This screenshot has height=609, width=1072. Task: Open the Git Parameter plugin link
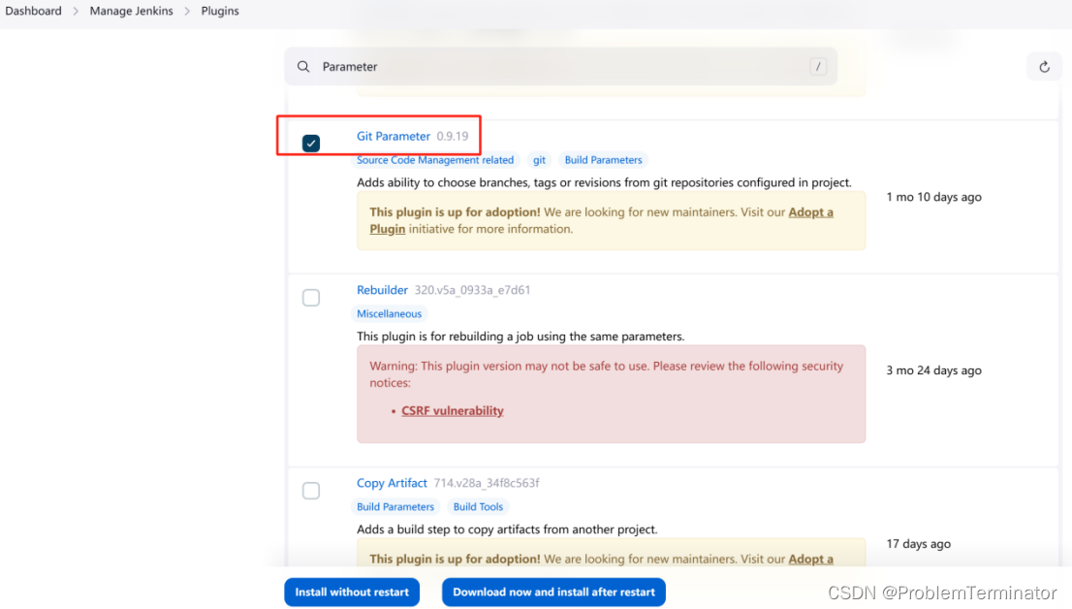[x=394, y=136]
